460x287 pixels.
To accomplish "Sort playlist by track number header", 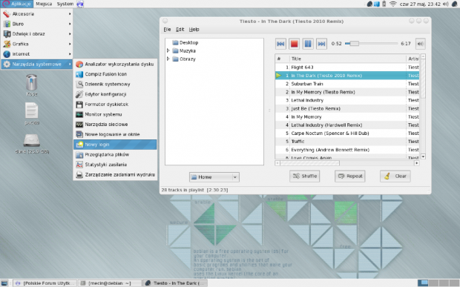I will tap(282, 59).
